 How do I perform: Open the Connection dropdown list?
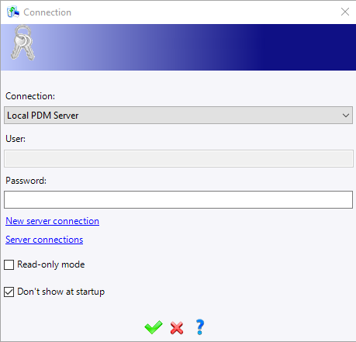(x=178, y=116)
